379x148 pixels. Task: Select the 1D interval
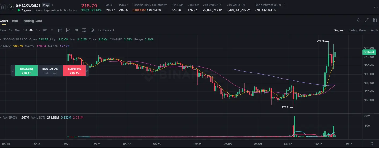[38, 30]
